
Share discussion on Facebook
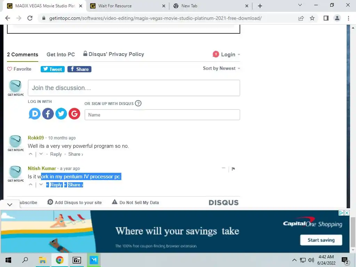pyautogui.click(x=80, y=69)
